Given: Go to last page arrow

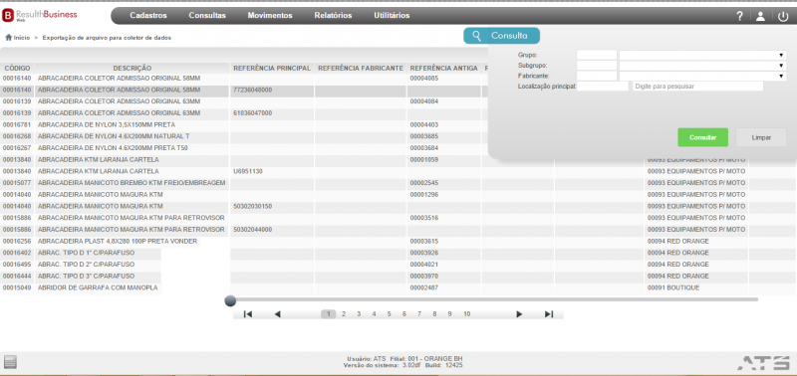Looking at the screenshot, I should [549, 314].
